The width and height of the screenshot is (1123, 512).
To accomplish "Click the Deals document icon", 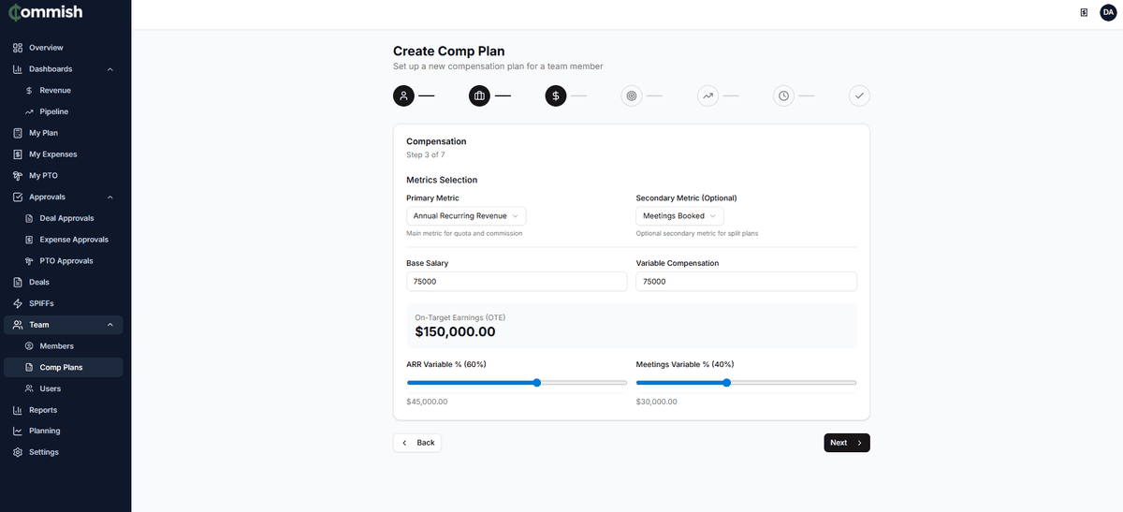I will click(x=18, y=282).
